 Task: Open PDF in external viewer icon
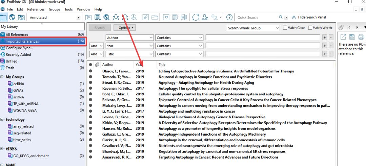343,37
